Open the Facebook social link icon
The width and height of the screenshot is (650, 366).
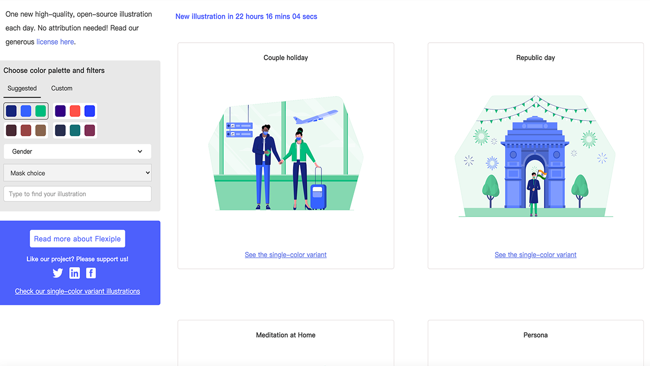pyautogui.click(x=91, y=273)
